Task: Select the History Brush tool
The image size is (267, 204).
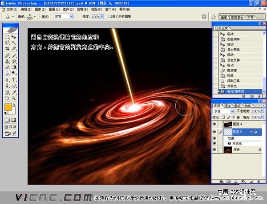Action: click(x=14, y=61)
